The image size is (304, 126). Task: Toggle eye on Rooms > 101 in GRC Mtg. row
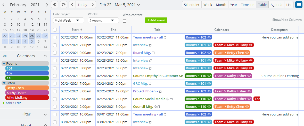(x=209, y=84)
